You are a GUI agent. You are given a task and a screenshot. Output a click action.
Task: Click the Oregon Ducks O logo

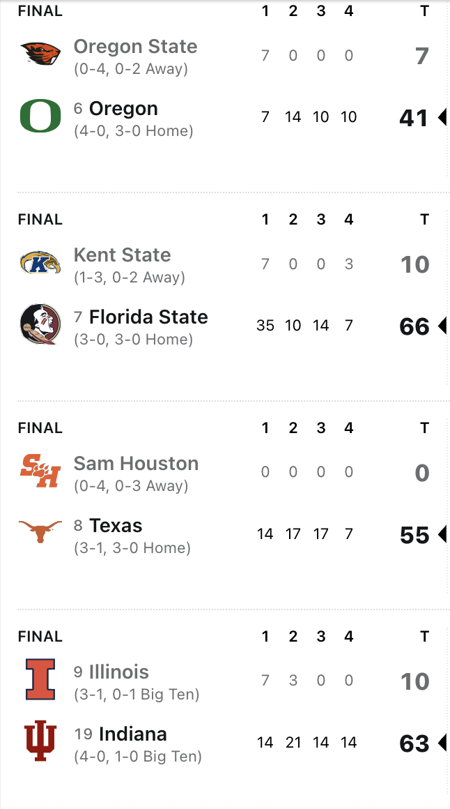40,116
